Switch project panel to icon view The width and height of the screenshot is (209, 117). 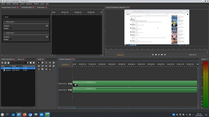[34, 63]
